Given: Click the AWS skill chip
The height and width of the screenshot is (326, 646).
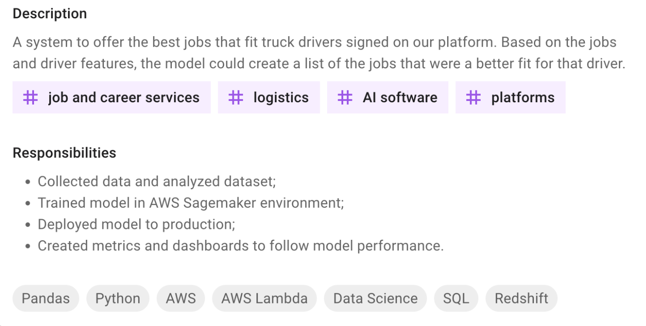Looking at the screenshot, I should coord(181,298).
